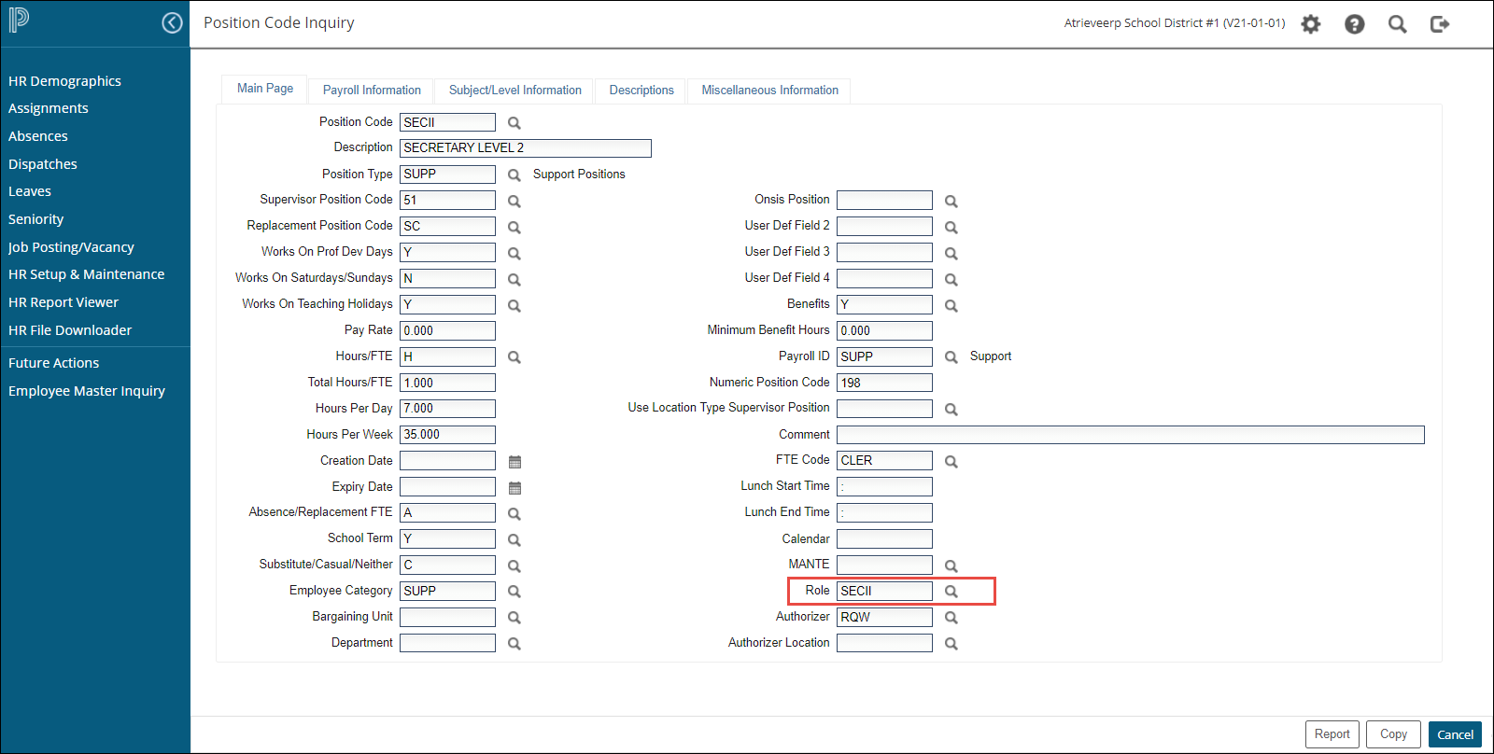1494x754 pixels.
Task: Open HR Setup & Maintenance in sidebar
Action: (86, 274)
